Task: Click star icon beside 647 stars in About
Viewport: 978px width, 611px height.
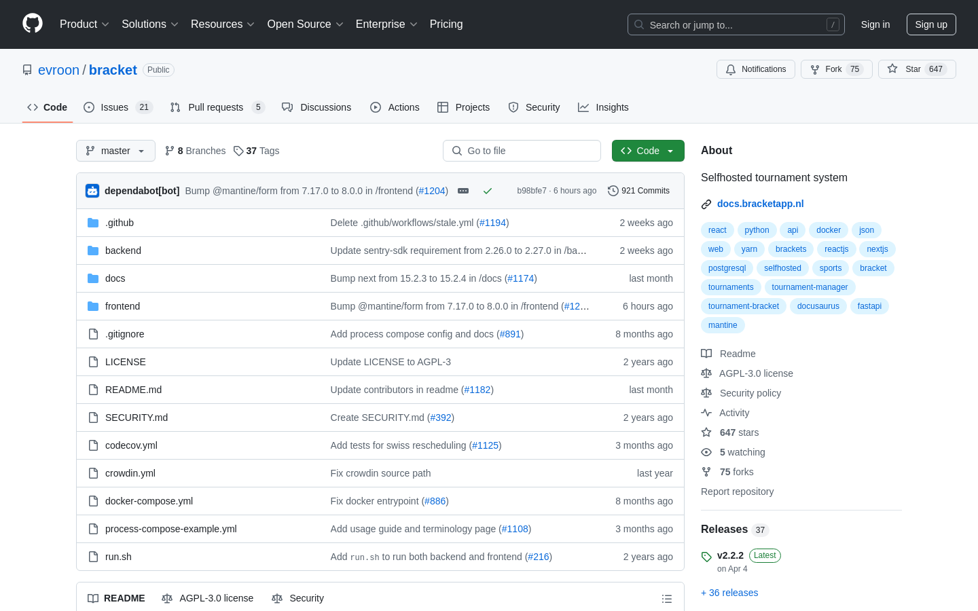Action: [706, 432]
